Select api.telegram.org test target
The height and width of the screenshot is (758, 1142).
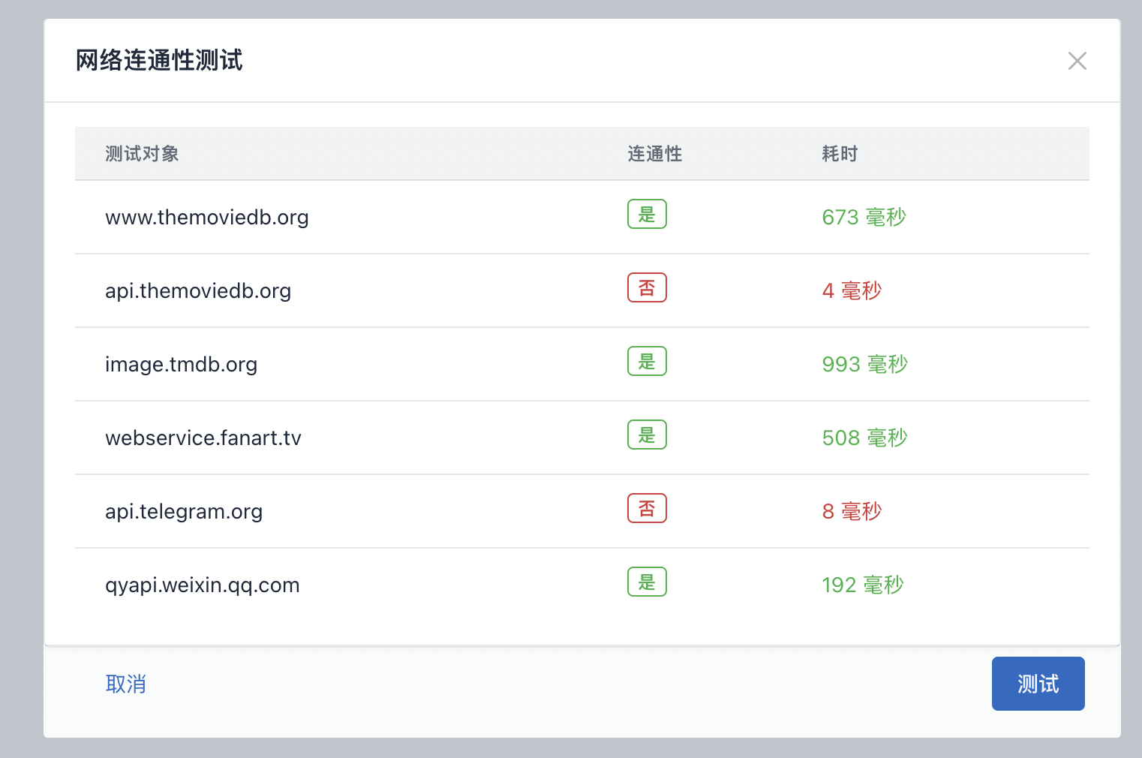[184, 511]
